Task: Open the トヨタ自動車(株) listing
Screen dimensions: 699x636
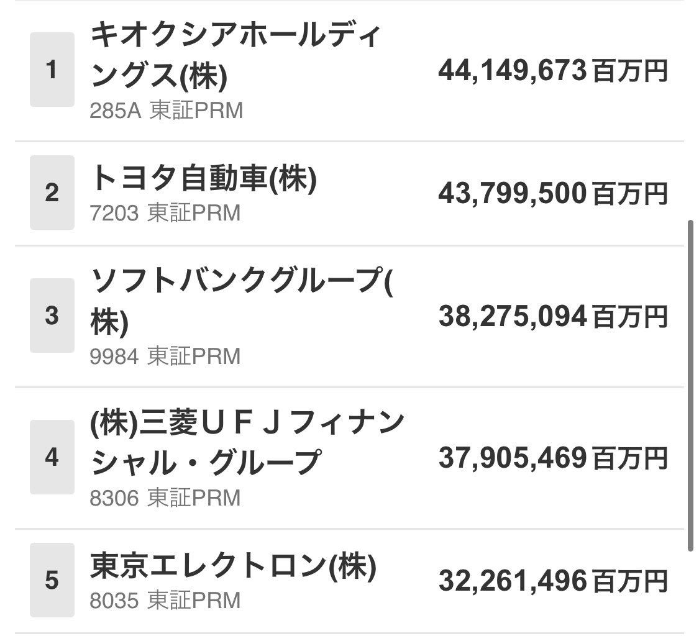Action: (203, 178)
